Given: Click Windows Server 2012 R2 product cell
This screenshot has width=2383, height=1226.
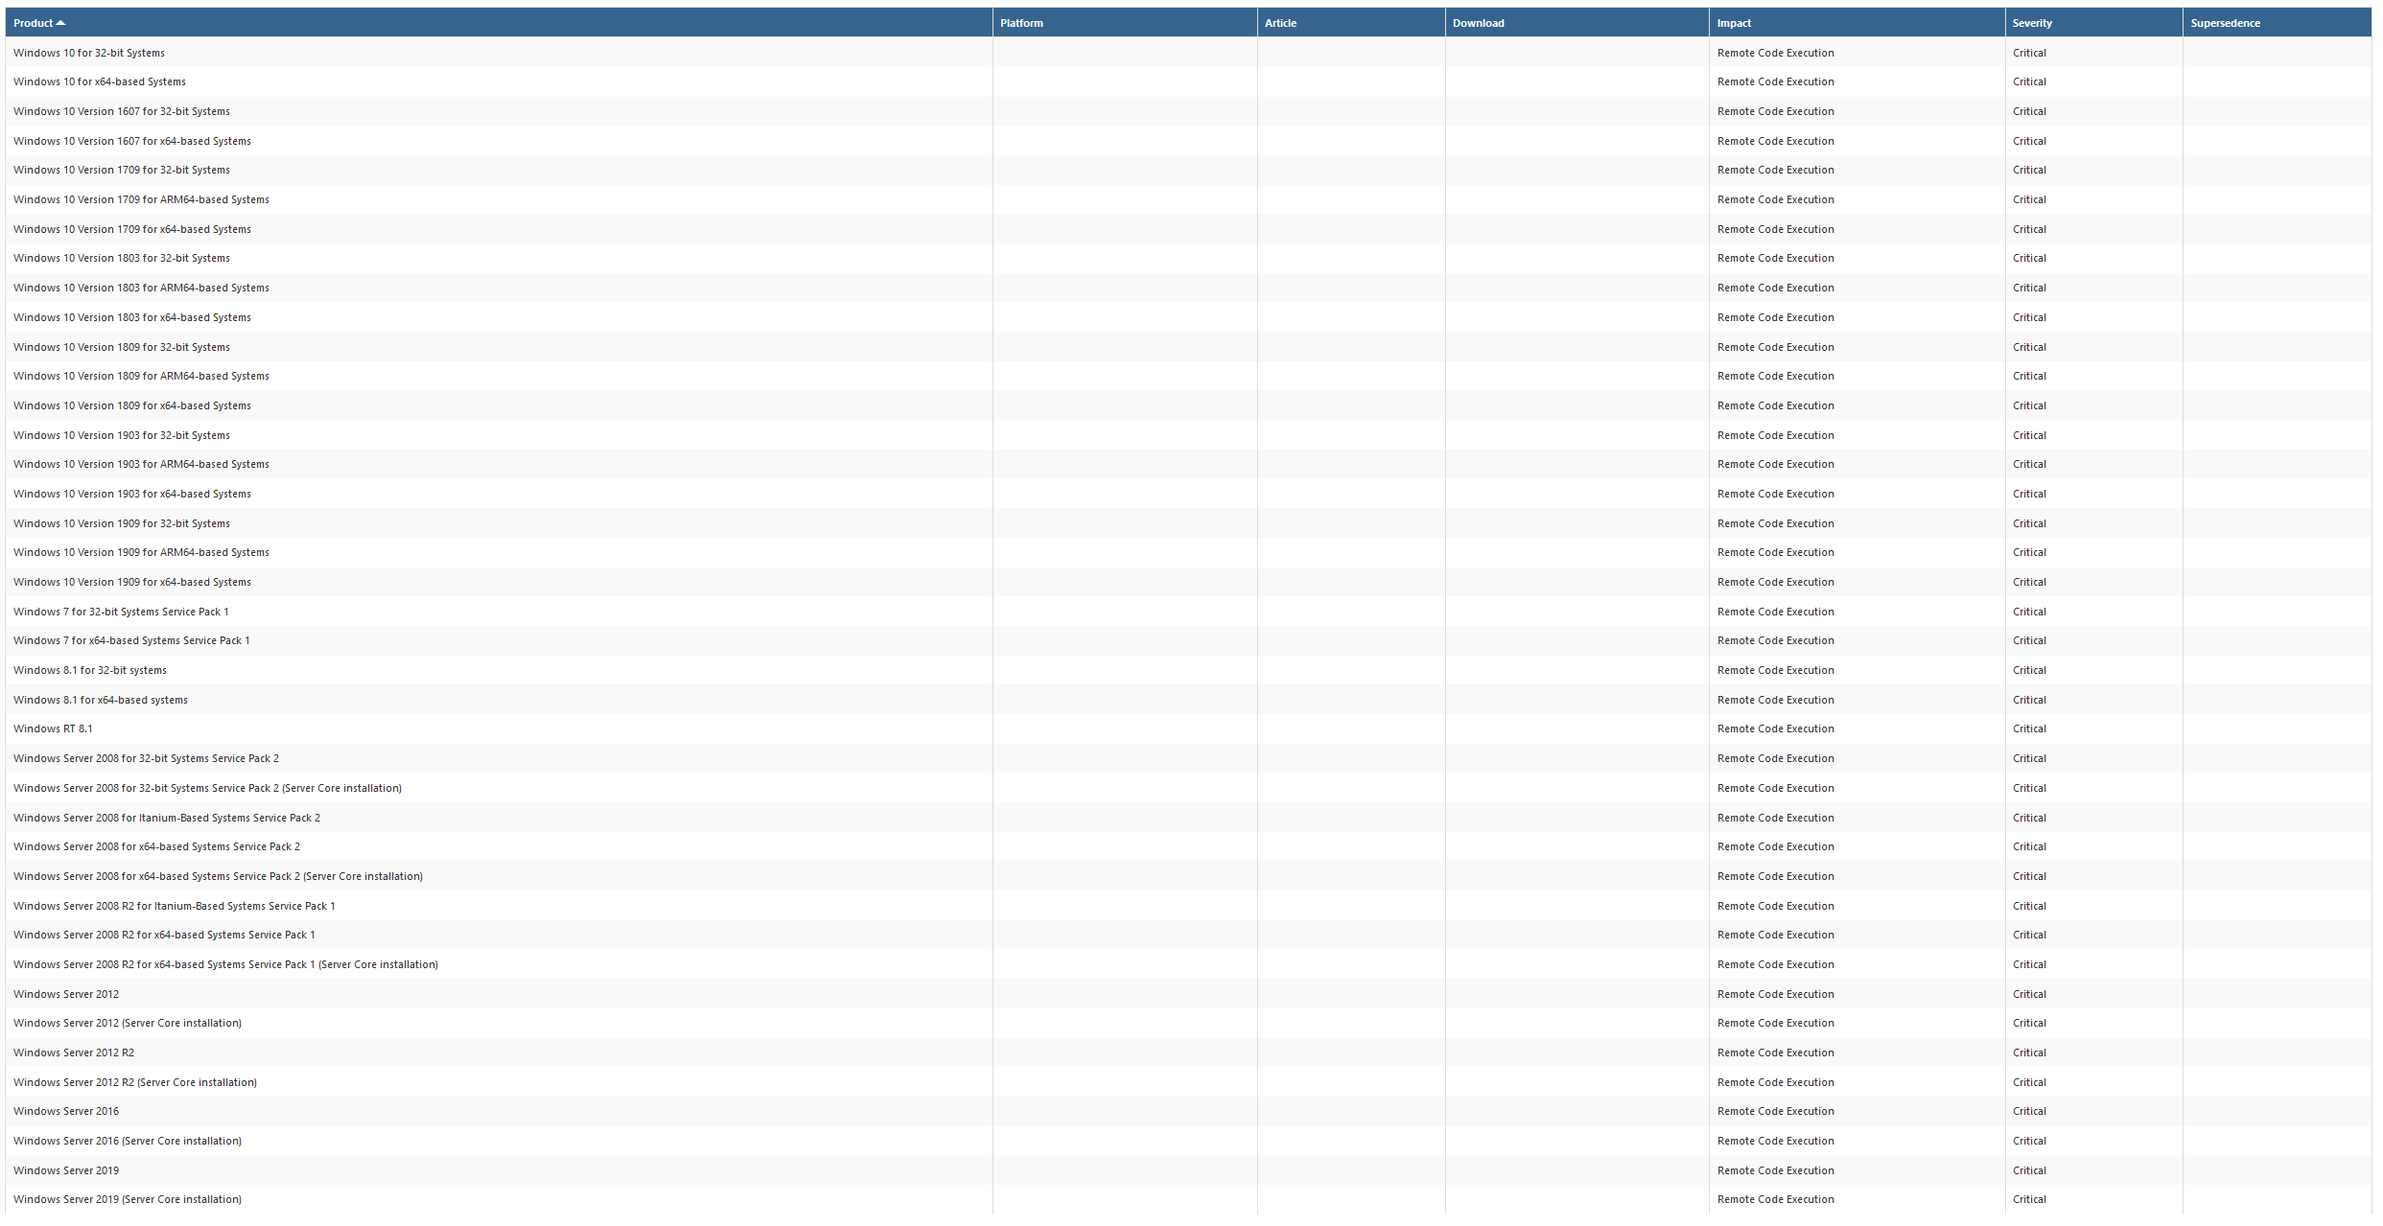Looking at the screenshot, I should pyautogui.click(x=74, y=1053).
